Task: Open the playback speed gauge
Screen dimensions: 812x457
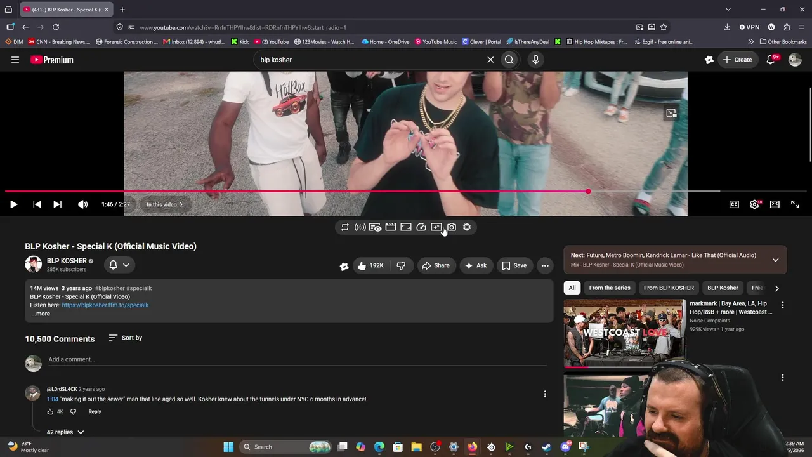Action: (421, 227)
